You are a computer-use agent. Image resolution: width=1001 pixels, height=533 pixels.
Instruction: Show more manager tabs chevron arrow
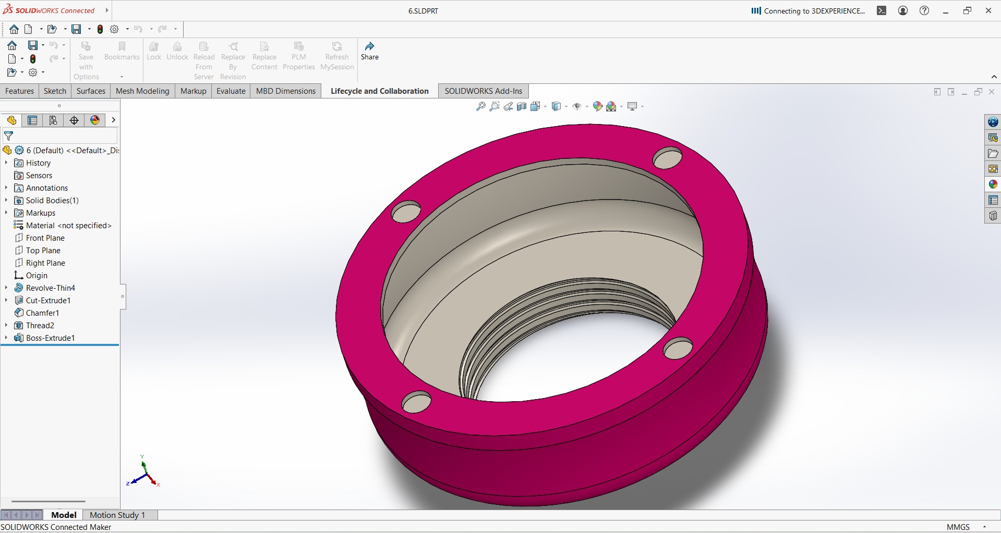click(113, 120)
